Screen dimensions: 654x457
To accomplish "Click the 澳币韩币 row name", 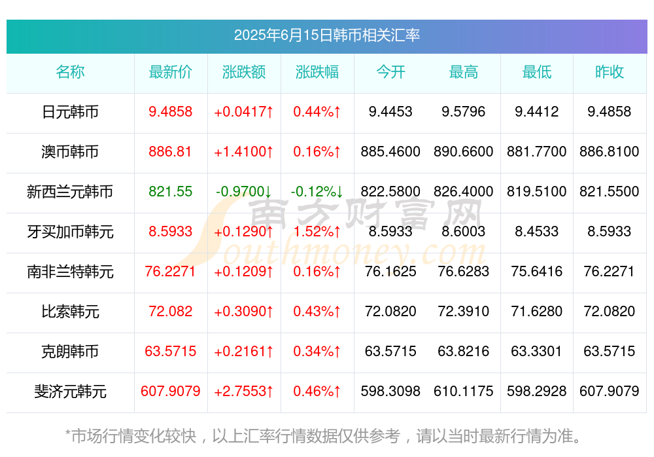I will tap(70, 152).
